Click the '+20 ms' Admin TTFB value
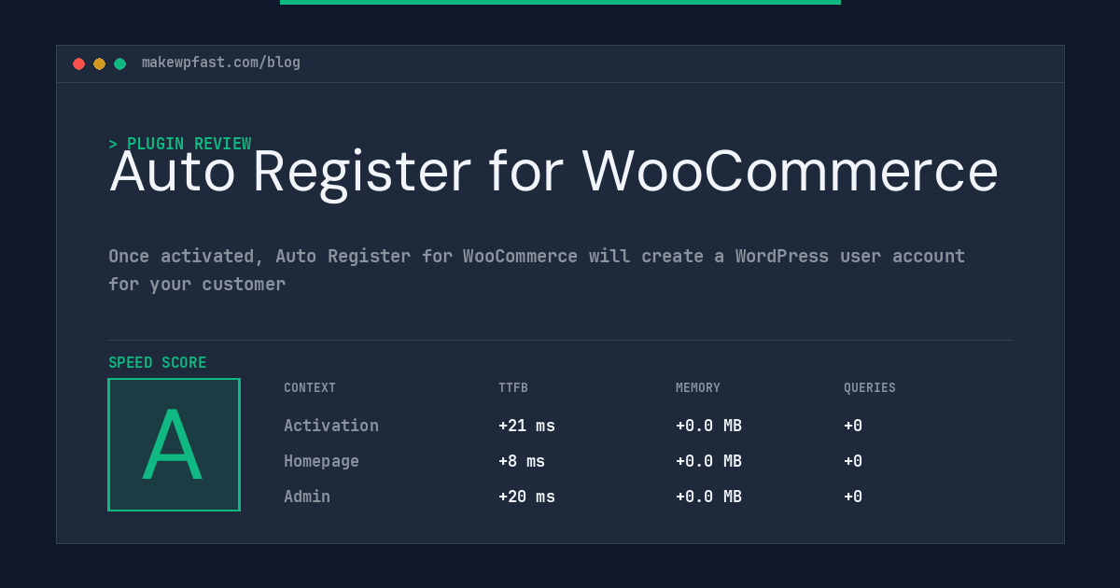 [x=526, y=497]
